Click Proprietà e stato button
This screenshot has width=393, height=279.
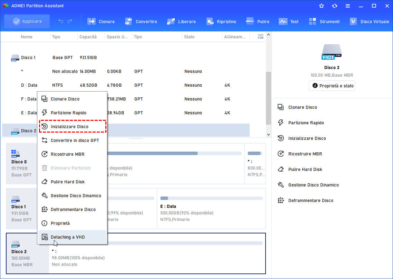click(332, 86)
